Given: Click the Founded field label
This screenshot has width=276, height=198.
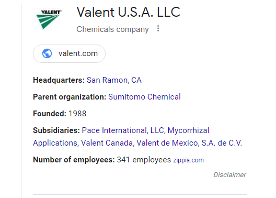Looking at the screenshot, I should pos(50,114).
